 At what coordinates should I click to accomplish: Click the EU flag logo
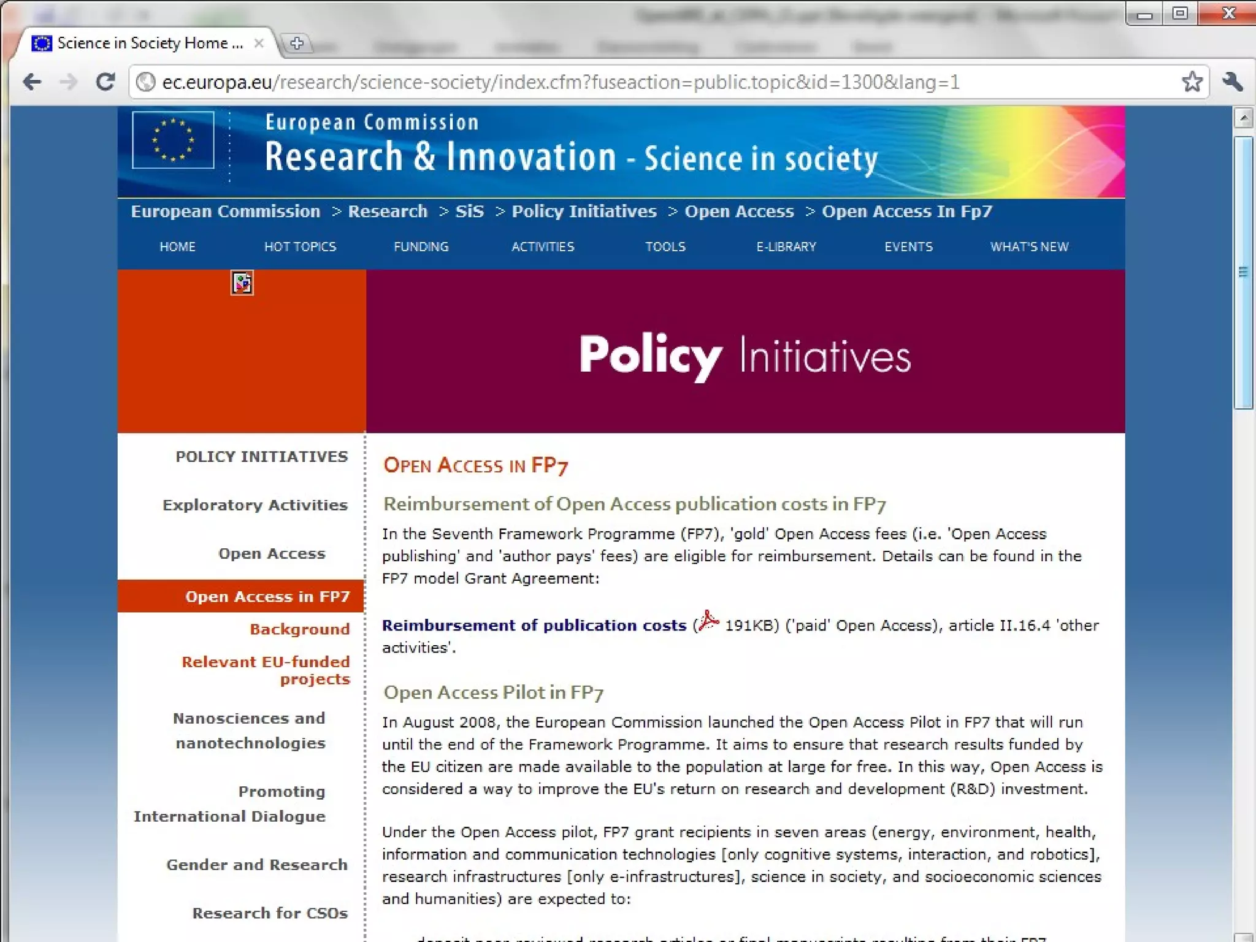pyautogui.click(x=173, y=140)
